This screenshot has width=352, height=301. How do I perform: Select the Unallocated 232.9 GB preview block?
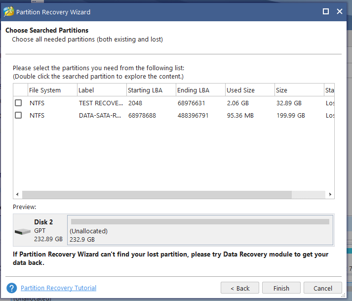click(200, 230)
